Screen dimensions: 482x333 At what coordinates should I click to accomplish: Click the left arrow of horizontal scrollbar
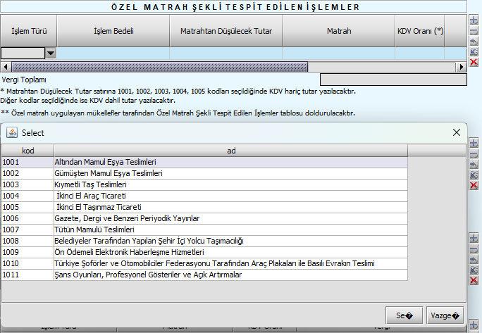[x=6, y=67]
